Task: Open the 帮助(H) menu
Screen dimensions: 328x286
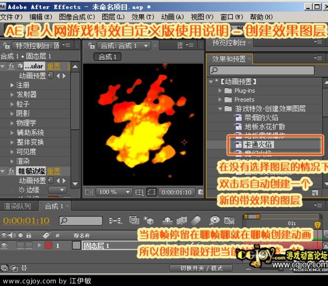Action: coord(261,17)
